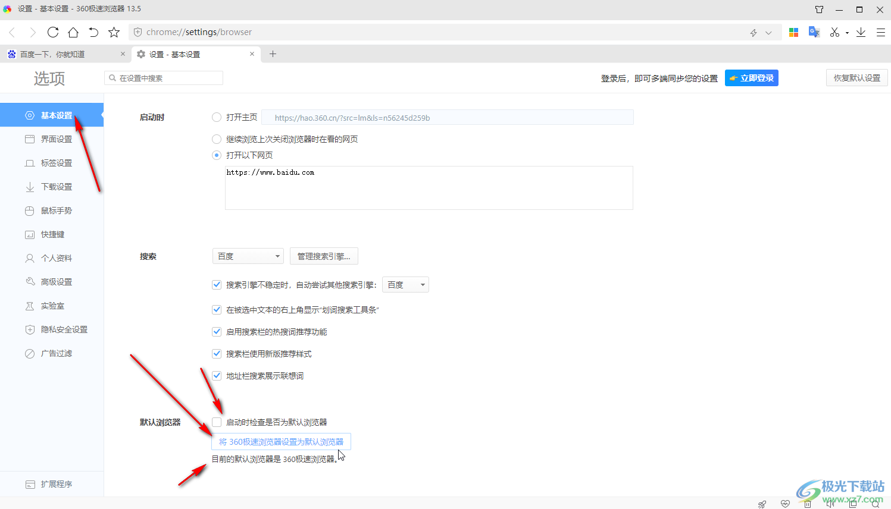Viewport: 891px width, 509px height.
Task: Go back with the browser back arrow
Action: pos(12,32)
